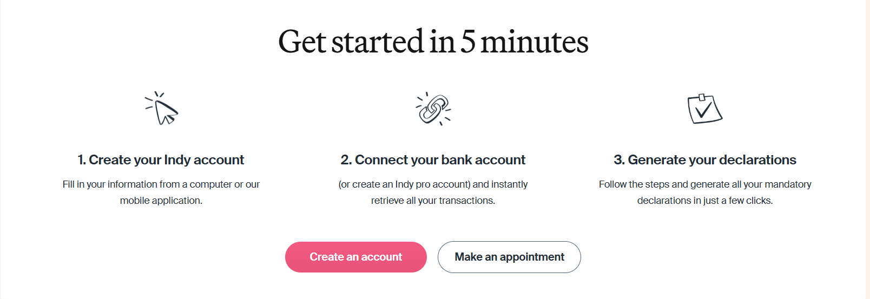870x299 pixels.
Task: Click the word "minutes" in the headline
Action: (534, 42)
